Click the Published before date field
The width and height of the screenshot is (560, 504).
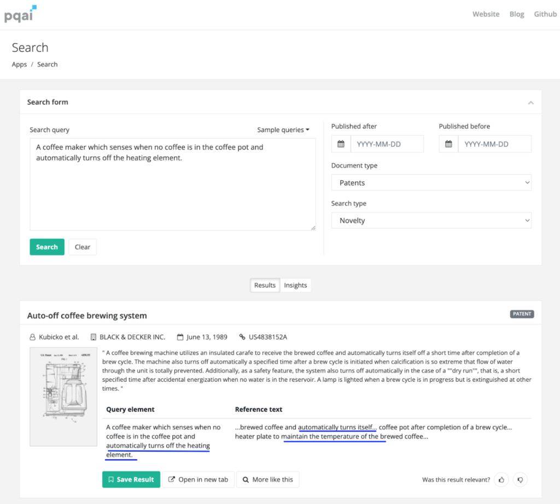coord(494,144)
